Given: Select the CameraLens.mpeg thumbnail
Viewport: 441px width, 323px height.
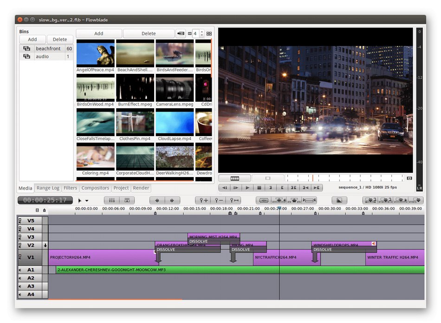Looking at the screenshot, I should coord(175,88).
